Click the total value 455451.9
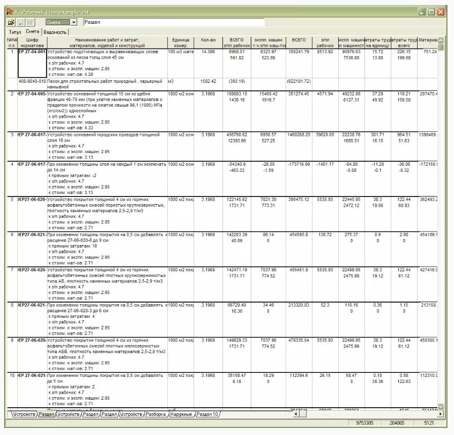 (298, 270)
